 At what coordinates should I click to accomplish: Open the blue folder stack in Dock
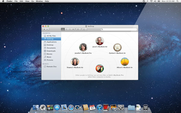[x=131, y=108]
